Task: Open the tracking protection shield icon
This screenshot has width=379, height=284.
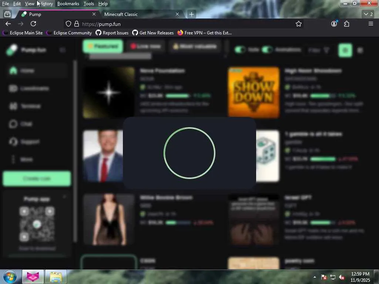Action: click(x=68, y=24)
